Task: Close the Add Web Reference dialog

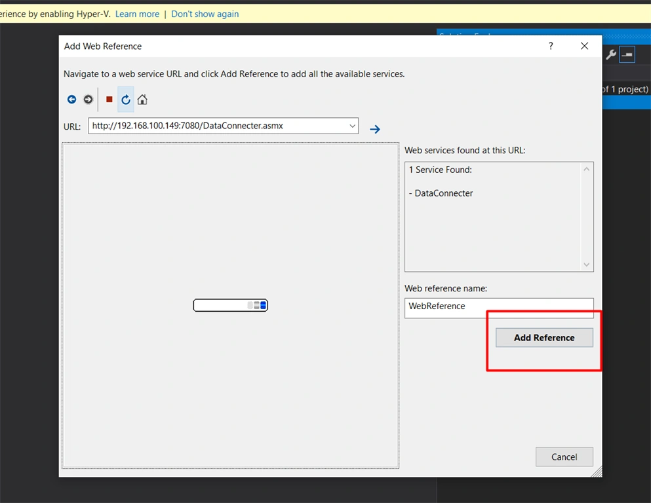Action: (x=585, y=46)
